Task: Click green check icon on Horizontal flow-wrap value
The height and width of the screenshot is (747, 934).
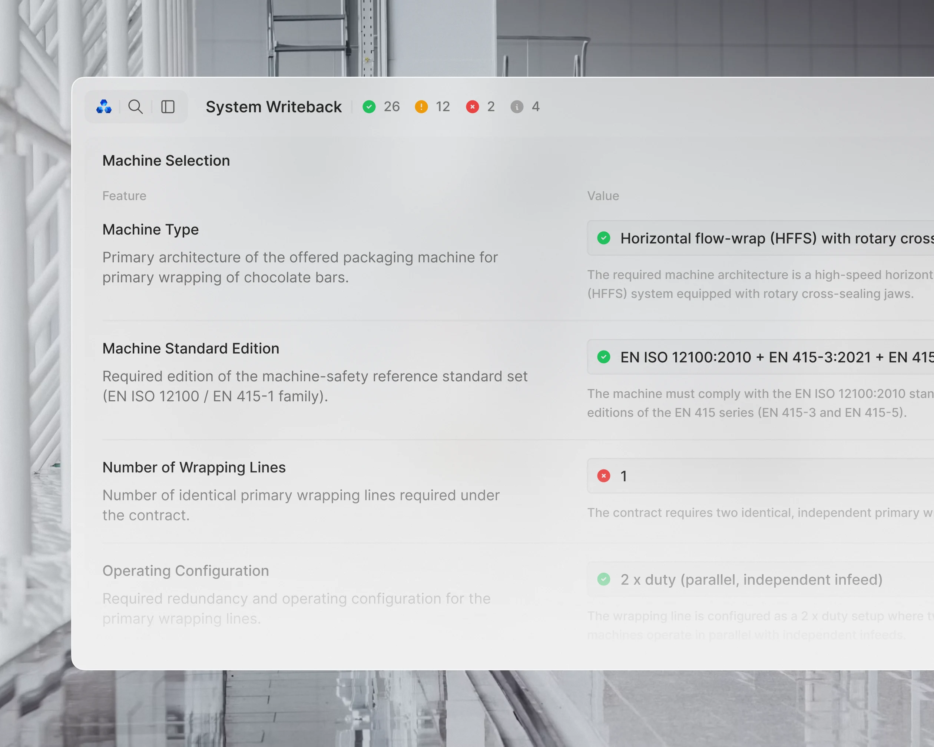Action: coord(603,238)
